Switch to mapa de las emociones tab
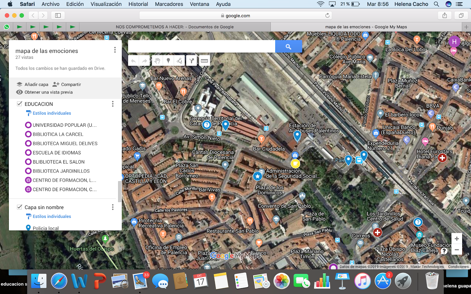The image size is (471, 294). (366, 27)
